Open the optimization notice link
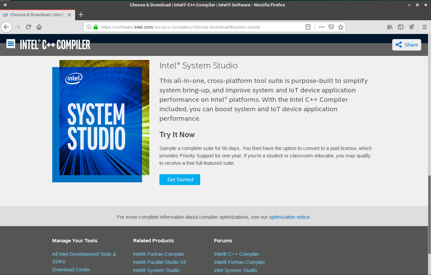Image resolution: width=431 pixels, height=275 pixels. pyautogui.click(x=289, y=217)
